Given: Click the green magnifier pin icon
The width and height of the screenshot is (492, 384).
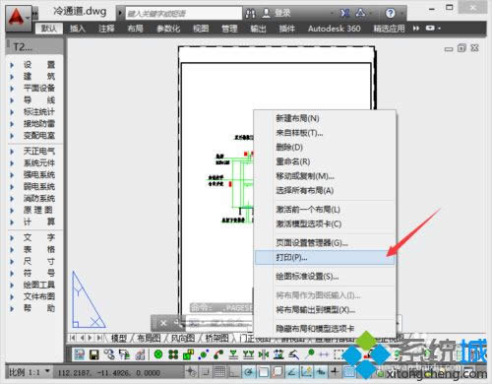Looking at the screenshot, I should [309, 354].
